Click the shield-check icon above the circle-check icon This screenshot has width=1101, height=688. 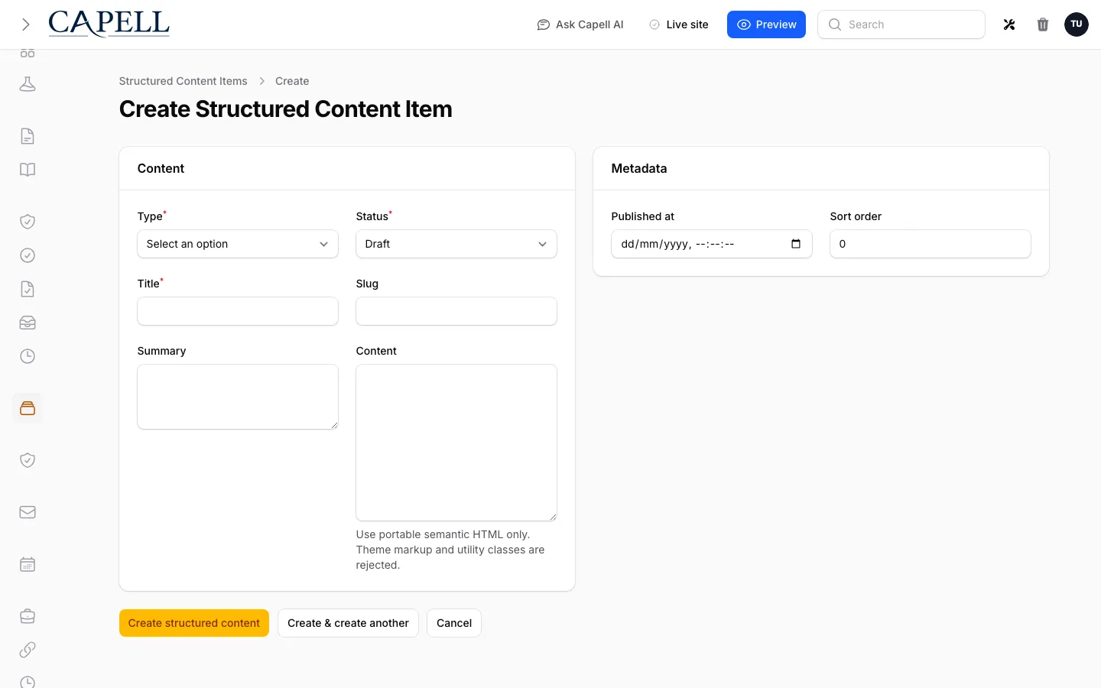click(28, 222)
